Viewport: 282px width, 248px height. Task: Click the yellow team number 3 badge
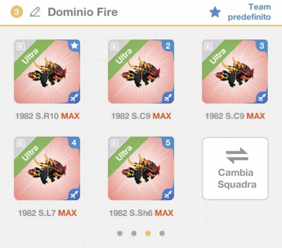17,12
